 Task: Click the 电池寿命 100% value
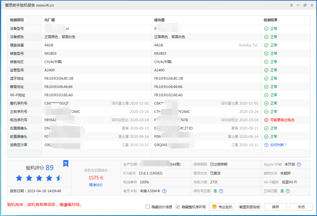click(x=144, y=182)
